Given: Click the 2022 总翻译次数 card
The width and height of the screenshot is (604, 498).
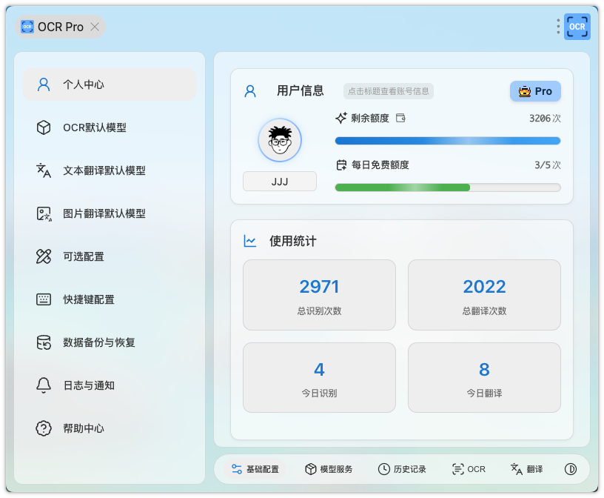Looking at the screenshot, I should [x=484, y=295].
